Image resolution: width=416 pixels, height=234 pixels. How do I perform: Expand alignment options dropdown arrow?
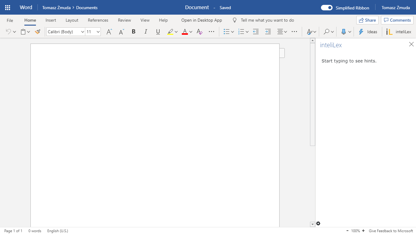[286, 32]
